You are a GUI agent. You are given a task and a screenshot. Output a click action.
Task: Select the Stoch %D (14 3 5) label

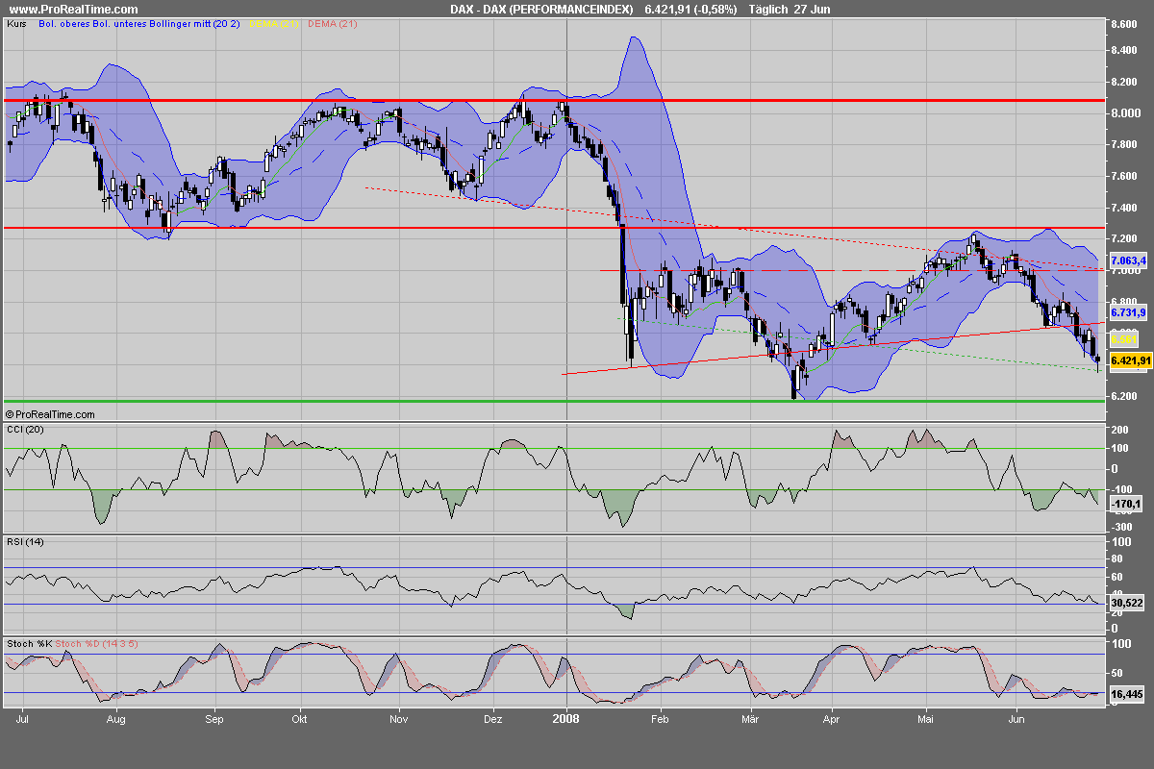[x=96, y=643]
